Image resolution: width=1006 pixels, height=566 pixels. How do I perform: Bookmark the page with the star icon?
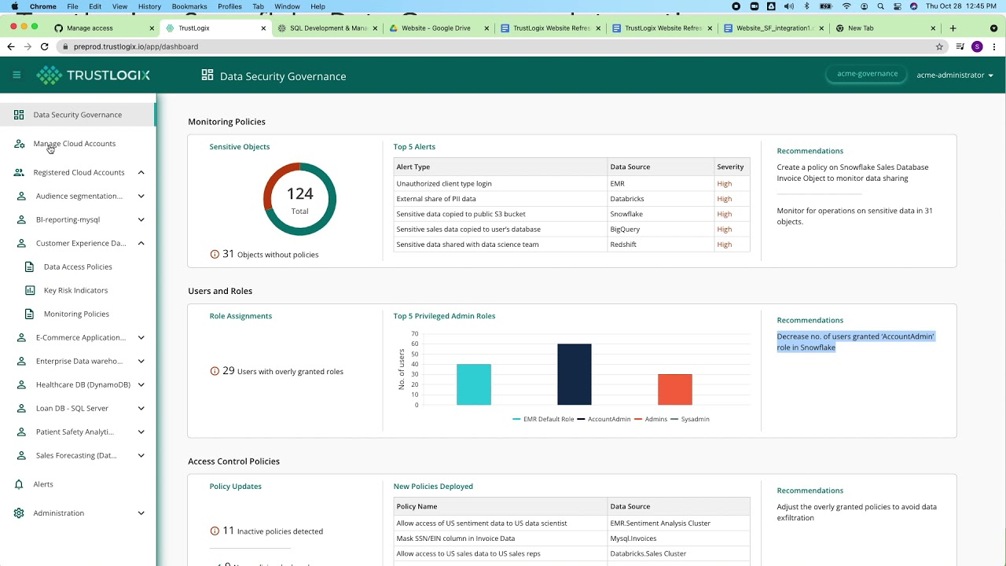point(939,46)
